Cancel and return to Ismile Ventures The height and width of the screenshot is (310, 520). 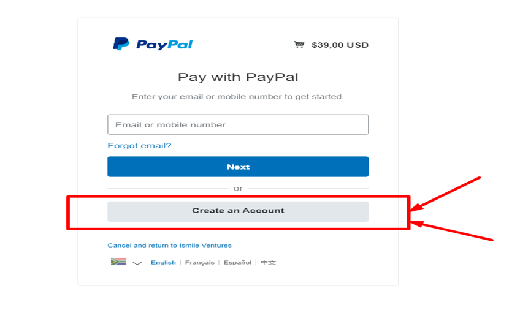coord(169,246)
